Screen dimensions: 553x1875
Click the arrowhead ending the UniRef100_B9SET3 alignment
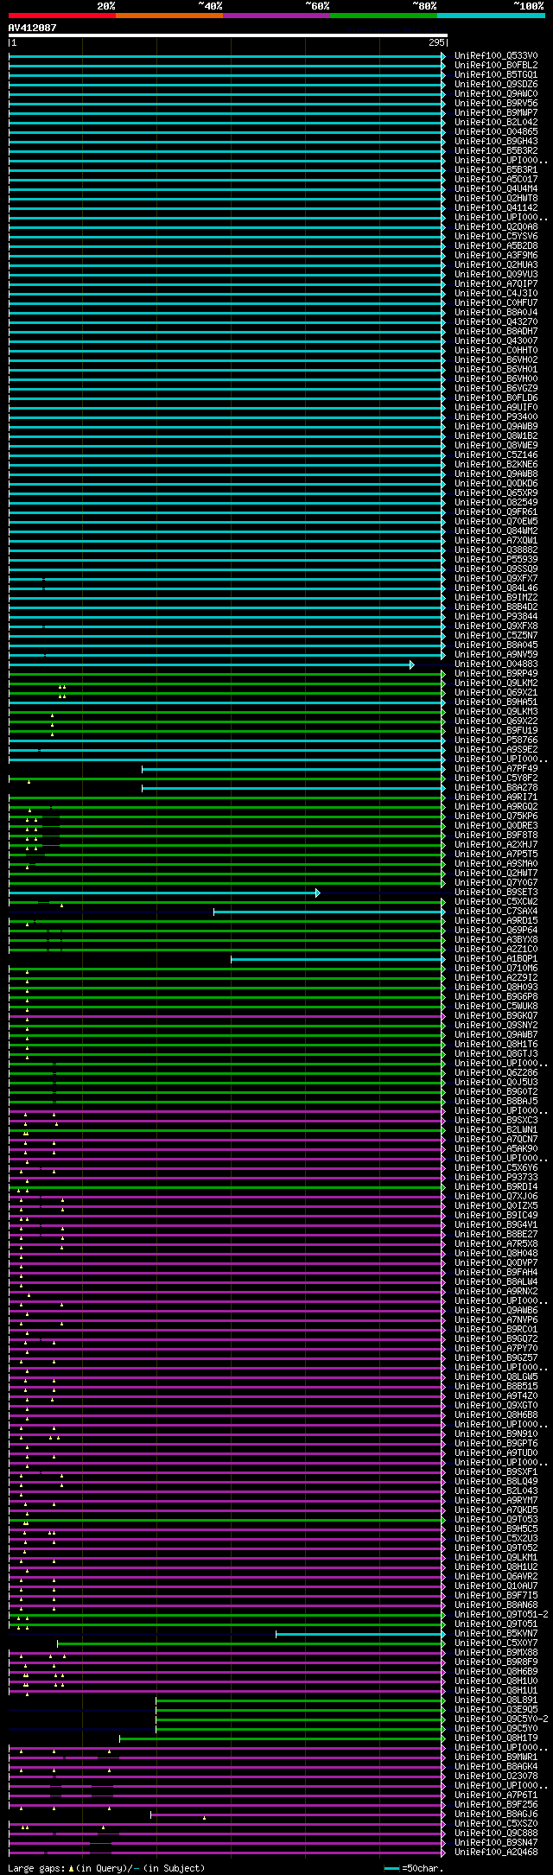click(x=318, y=893)
